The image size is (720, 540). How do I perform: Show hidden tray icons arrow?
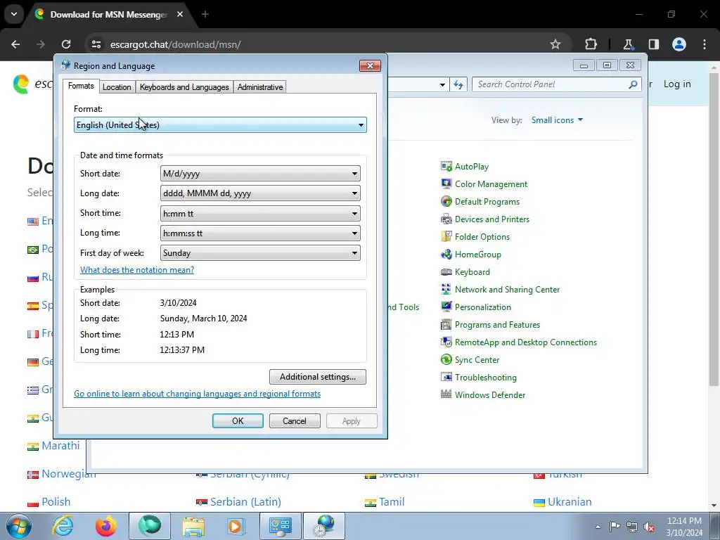(598, 527)
